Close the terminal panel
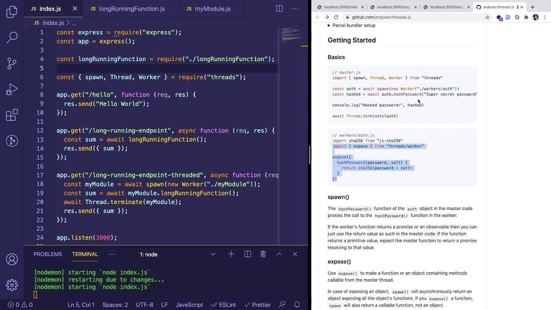This screenshot has width=551, height=310. coord(295,254)
